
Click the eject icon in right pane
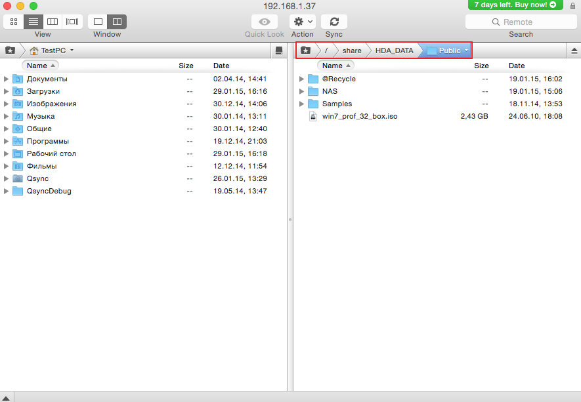tap(574, 50)
